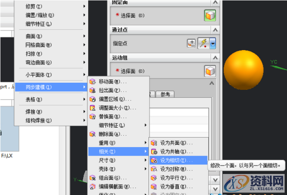
Task: Click the orange sphere in the viewport
Action: (x=243, y=68)
